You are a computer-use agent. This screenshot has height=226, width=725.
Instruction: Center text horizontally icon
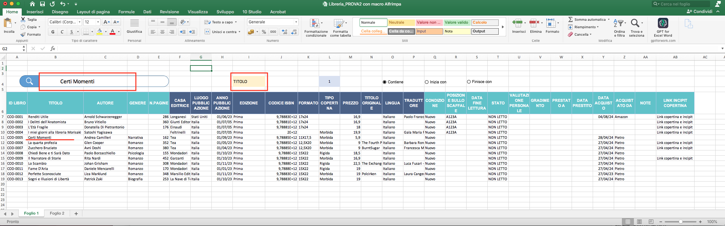click(x=162, y=32)
